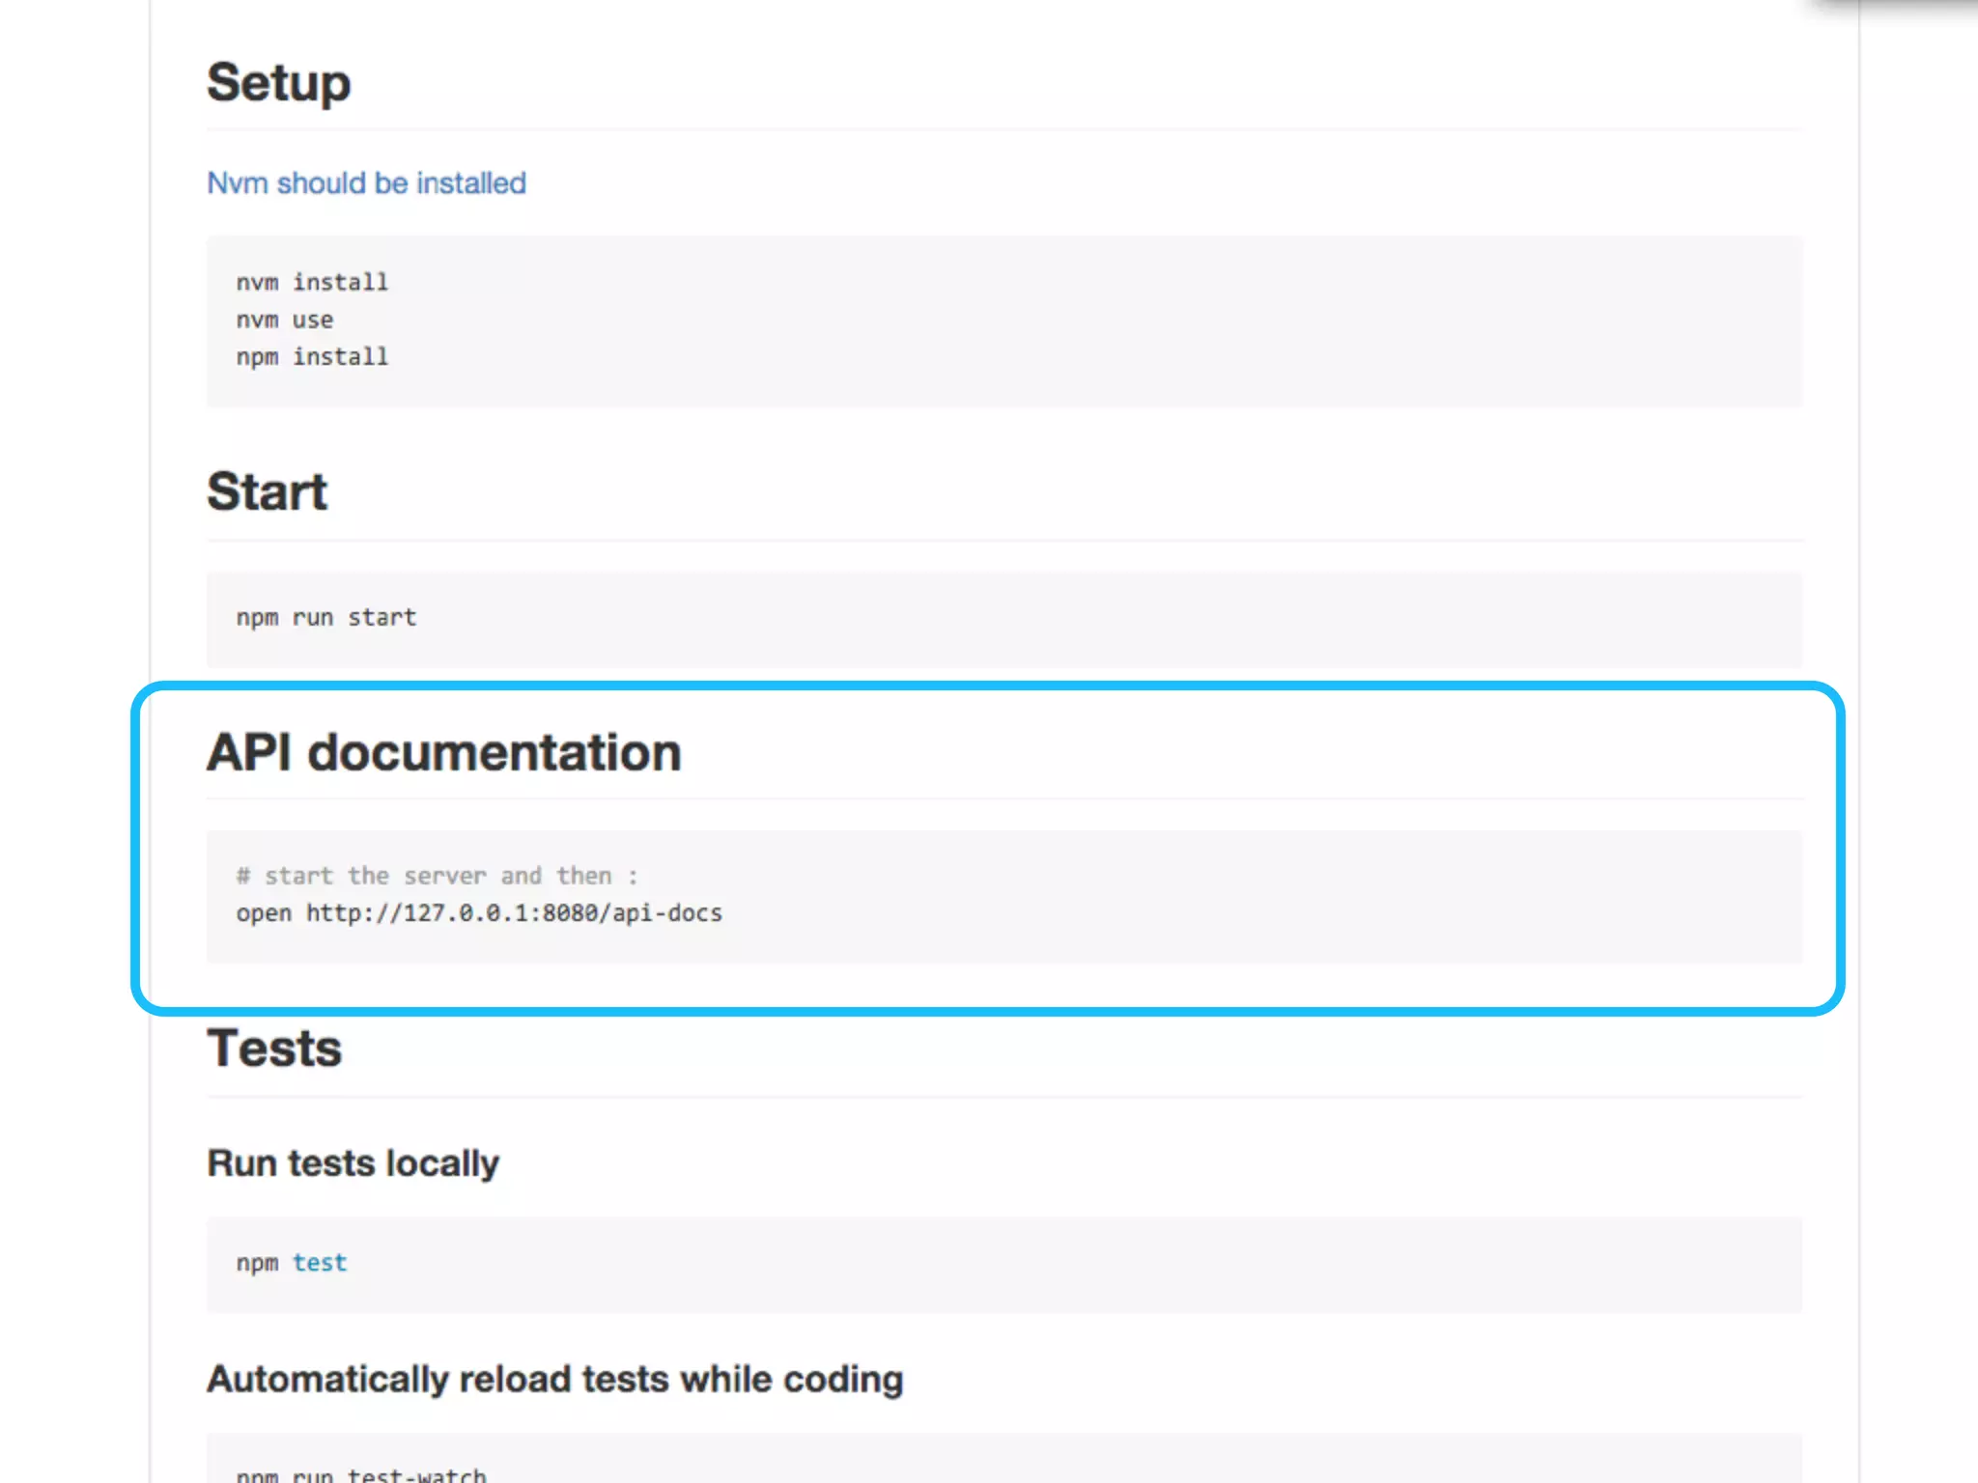Click the Setup heading

pos(278,83)
